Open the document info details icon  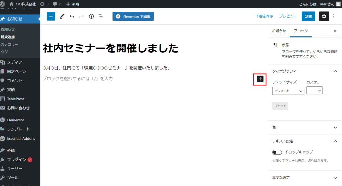pos(91,16)
